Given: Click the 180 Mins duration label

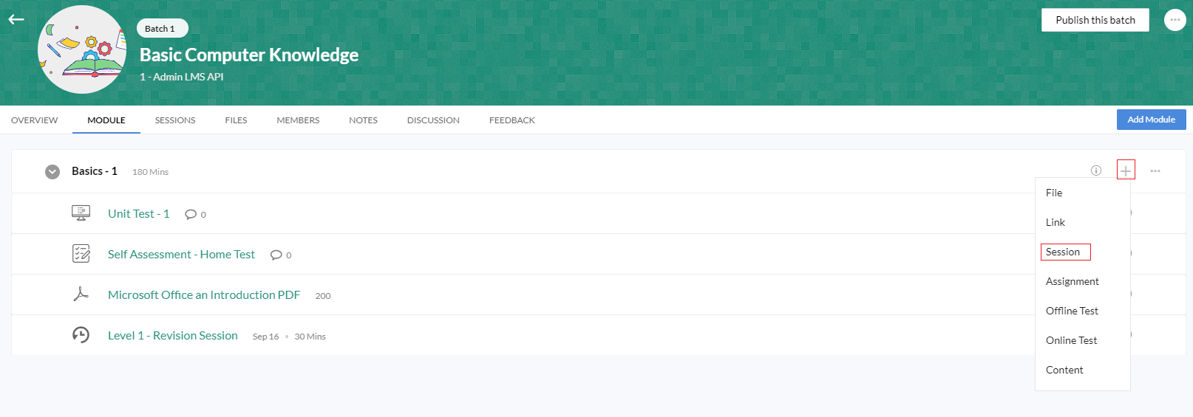Looking at the screenshot, I should [150, 172].
